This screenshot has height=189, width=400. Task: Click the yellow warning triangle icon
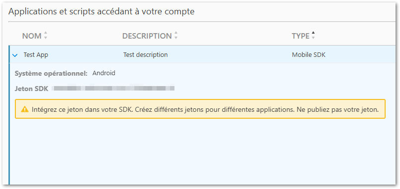pos(25,109)
